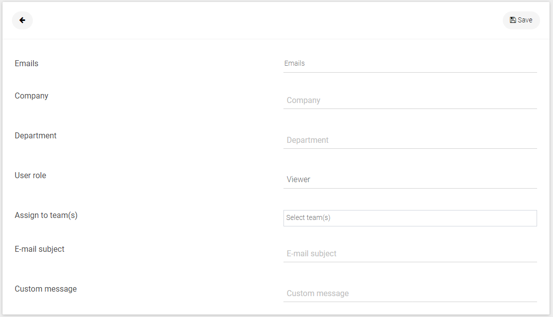Click the Save text in the top-right button
This screenshot has width=553, height=317.
coord(525,20)
